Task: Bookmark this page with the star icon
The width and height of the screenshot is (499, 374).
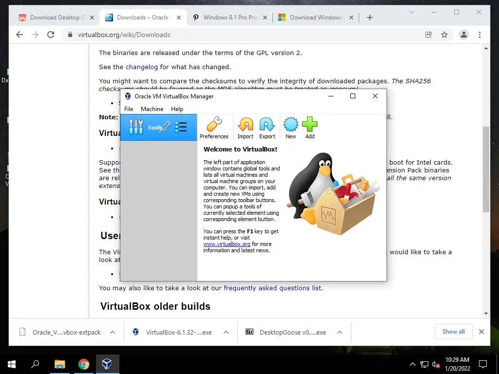Action: point(444,35)
